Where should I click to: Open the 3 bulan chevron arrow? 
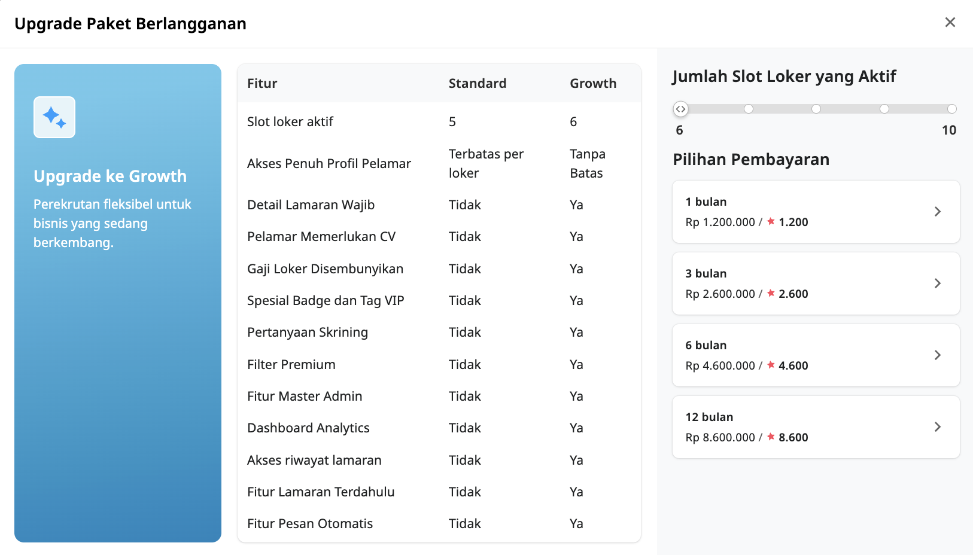pyautogui.click(x=937, y=283)
